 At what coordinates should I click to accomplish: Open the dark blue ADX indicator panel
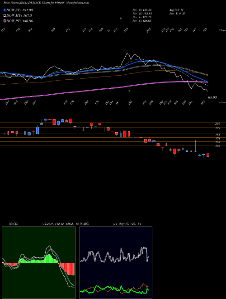pyautogui.click(x=116, y=263)
